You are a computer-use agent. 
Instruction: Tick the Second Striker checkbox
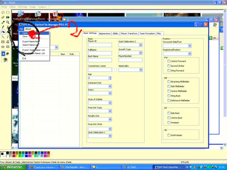tap(169, 66)
